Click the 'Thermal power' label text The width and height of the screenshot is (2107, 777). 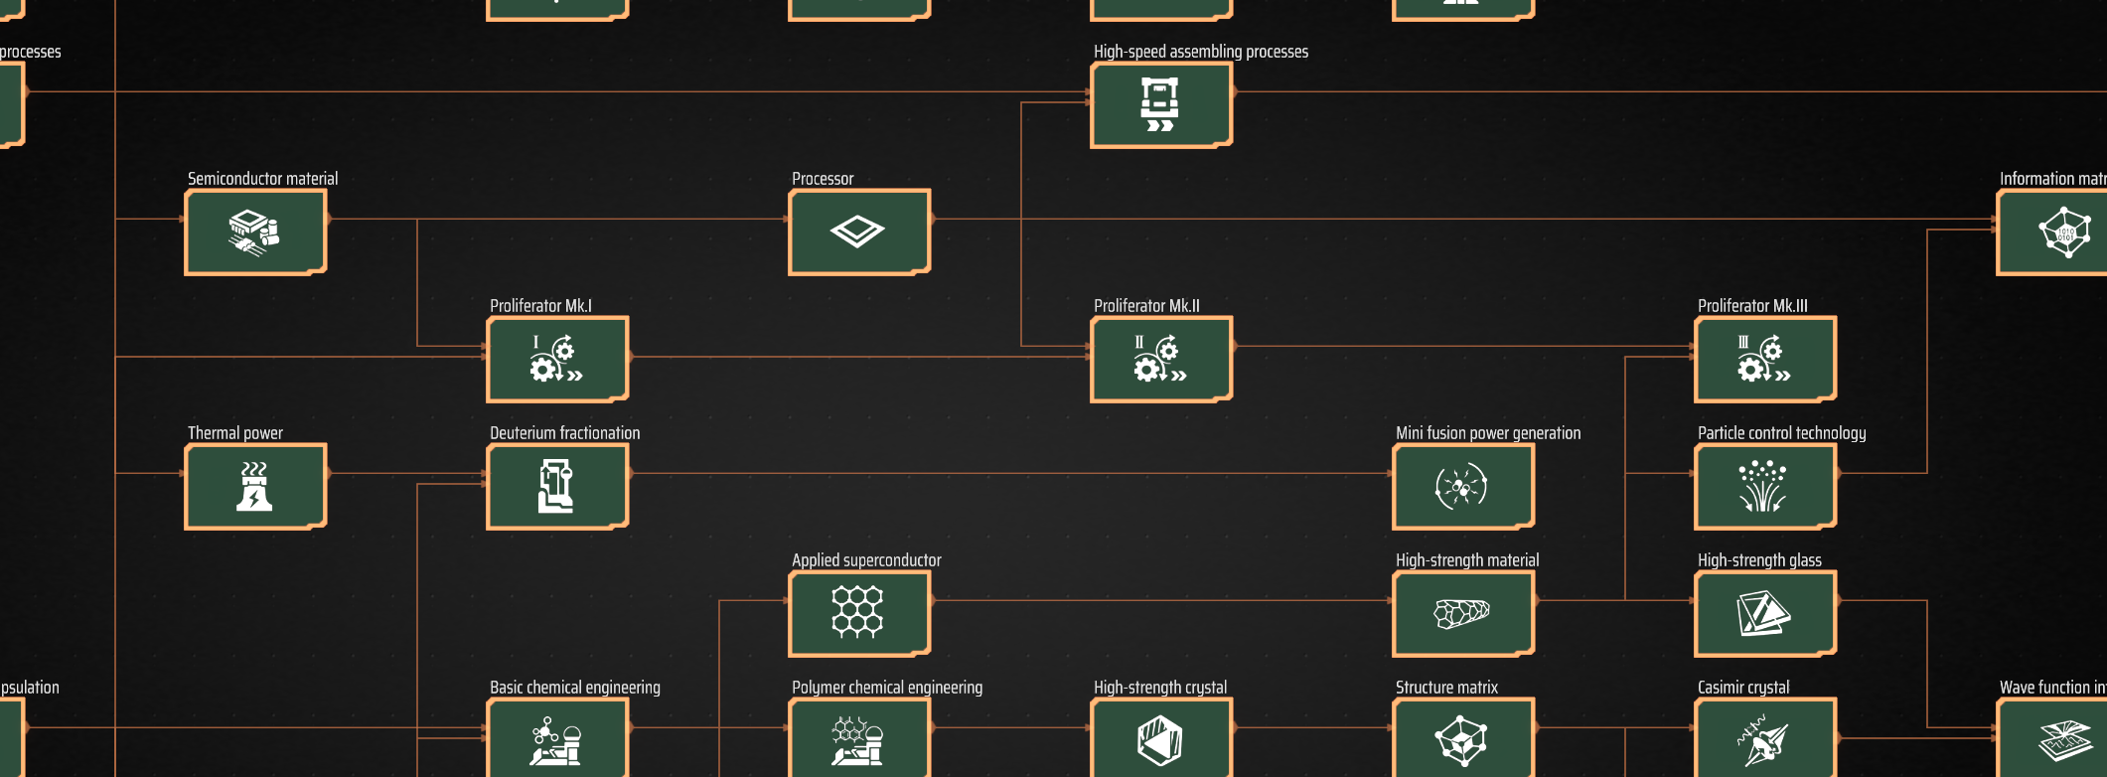(x=235, y=433)
